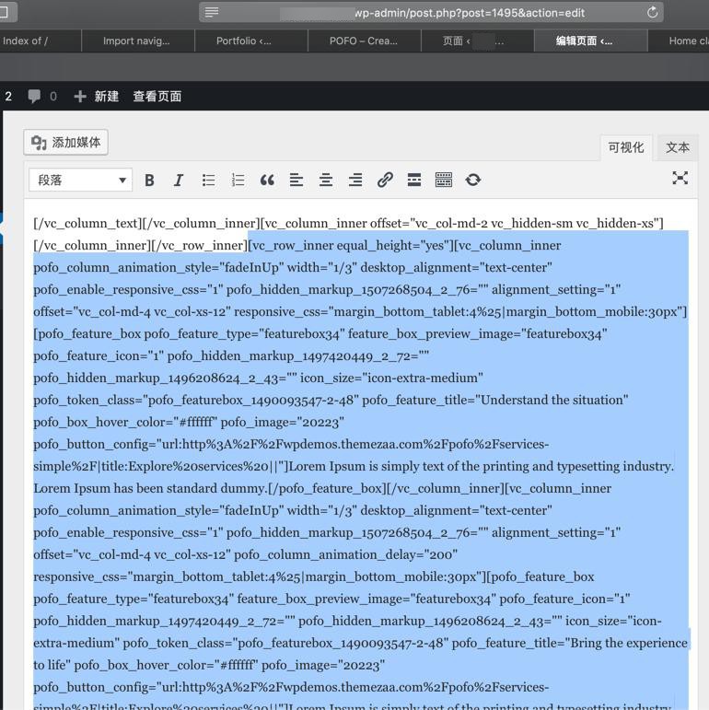Viewport: 709px width, 710px height.
Task: Click text "Lorem Ipsum has been standard dummy."
Action: coord(151,489)
